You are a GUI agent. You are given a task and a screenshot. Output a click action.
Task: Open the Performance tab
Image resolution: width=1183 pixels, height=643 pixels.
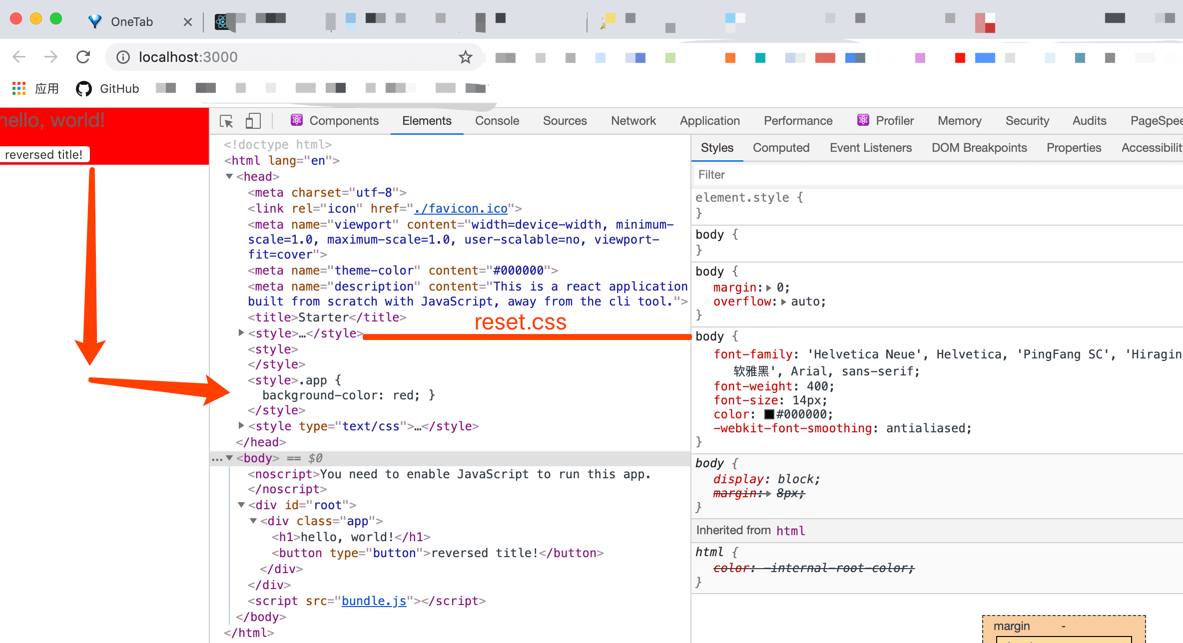pyautogui.click(x=798, y=121)
